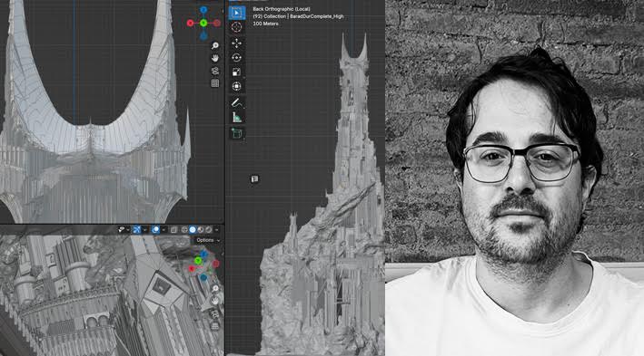Click the 'Back Orthographic (Local)' view label
The height and width of the screenshot is (356, 644).
(282, 9)
